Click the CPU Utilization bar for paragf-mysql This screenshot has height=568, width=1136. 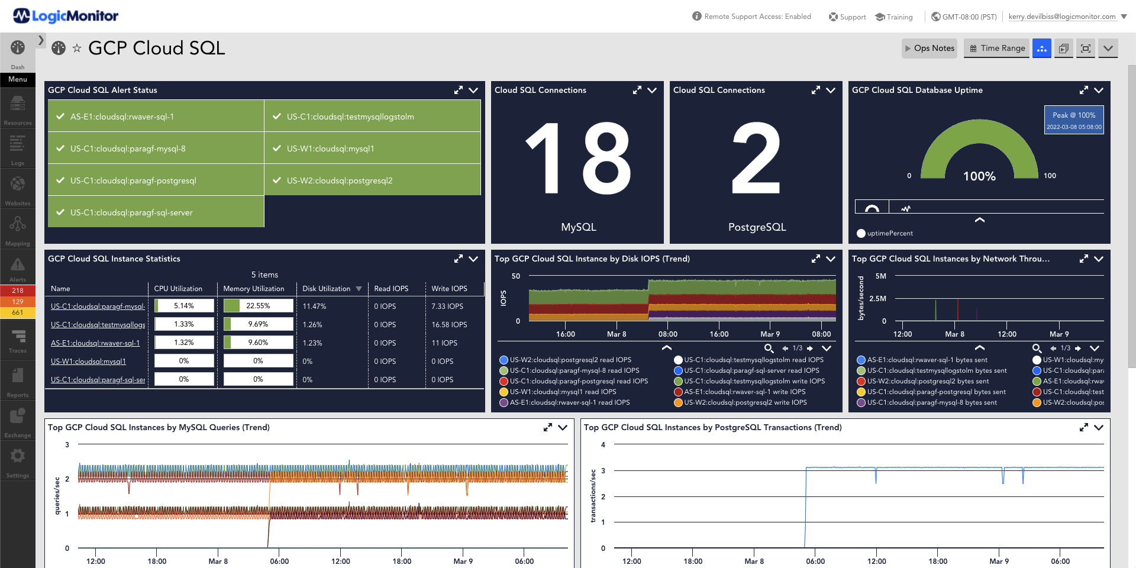click(183, 306)
